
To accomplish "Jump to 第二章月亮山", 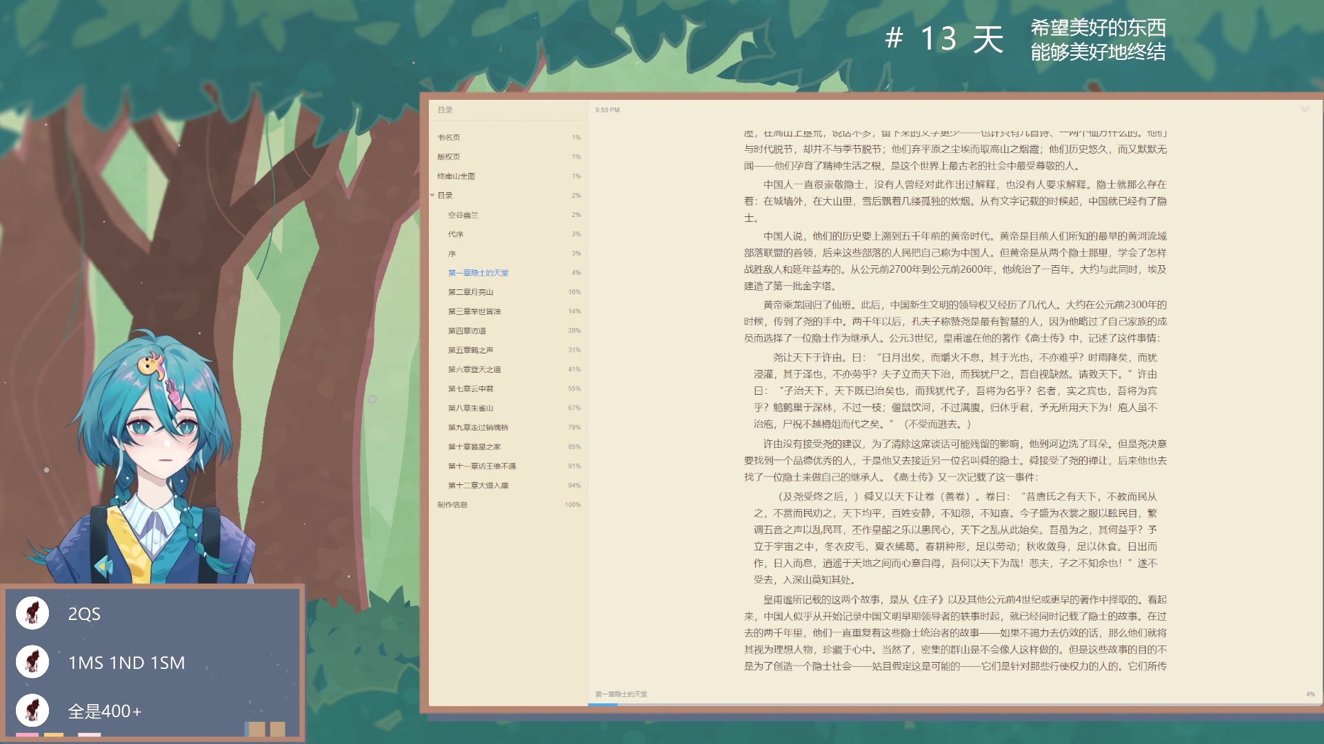I will tap(508, 292).
